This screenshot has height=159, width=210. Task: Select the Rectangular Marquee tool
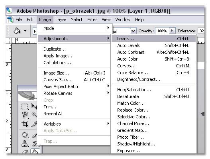tap(25, 106)
